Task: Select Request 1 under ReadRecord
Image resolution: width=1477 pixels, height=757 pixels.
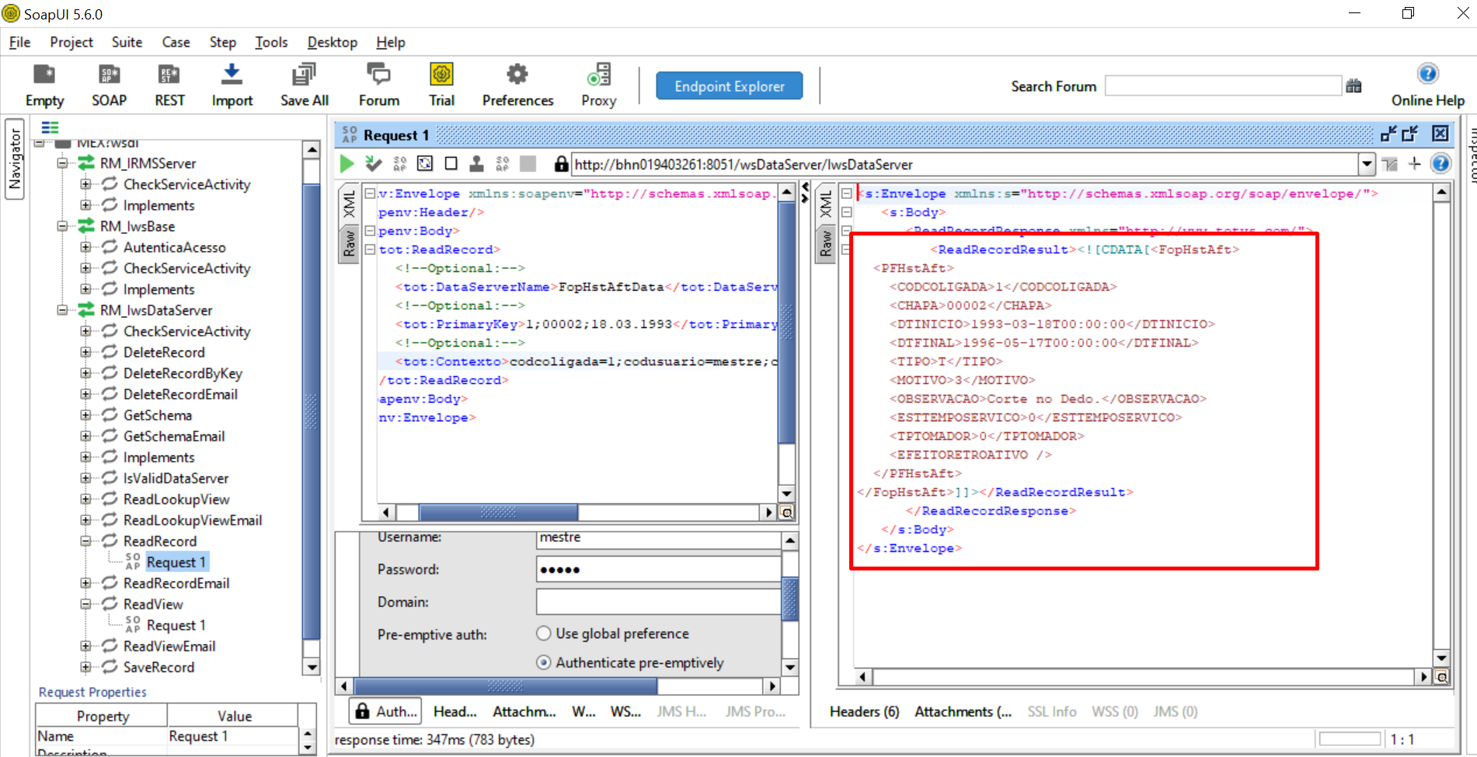Action: coord(176,562)
